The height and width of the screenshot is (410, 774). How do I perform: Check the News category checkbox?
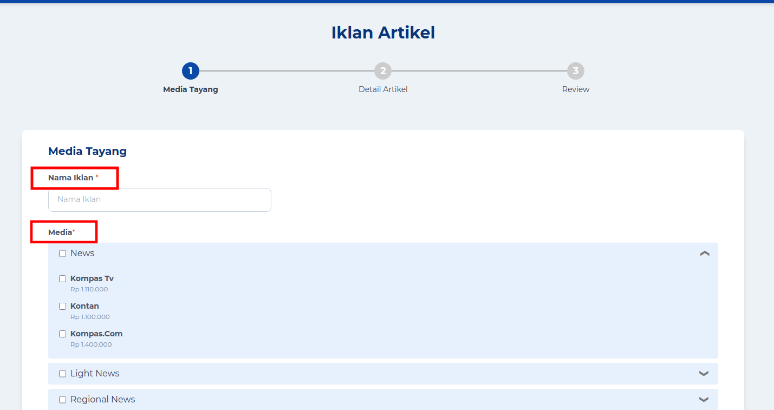click(63, 253)
